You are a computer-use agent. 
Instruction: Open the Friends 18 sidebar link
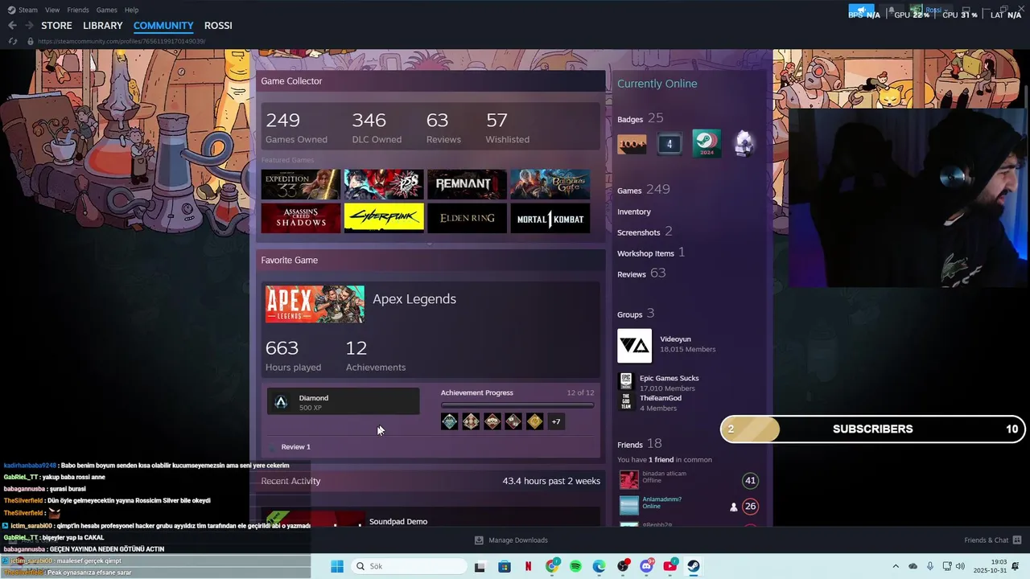(x=640, y=444)
